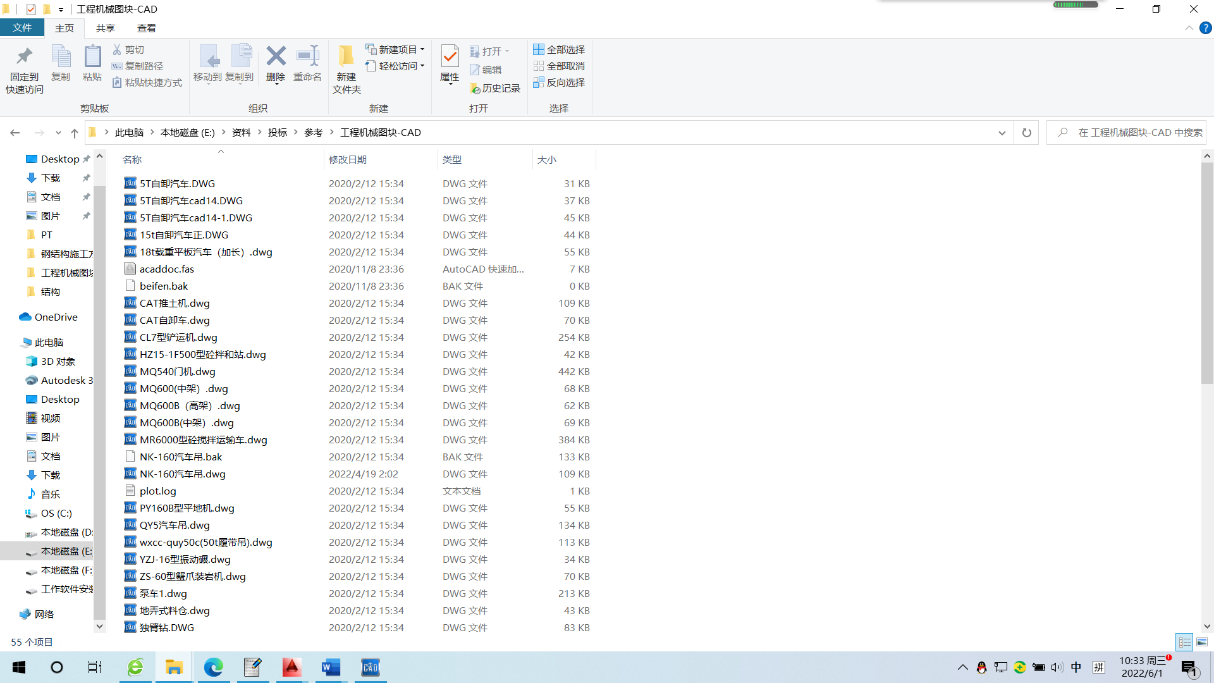Click Select None (全部取消)
This screenshot has width=1214, height=683.
[559, 66]
